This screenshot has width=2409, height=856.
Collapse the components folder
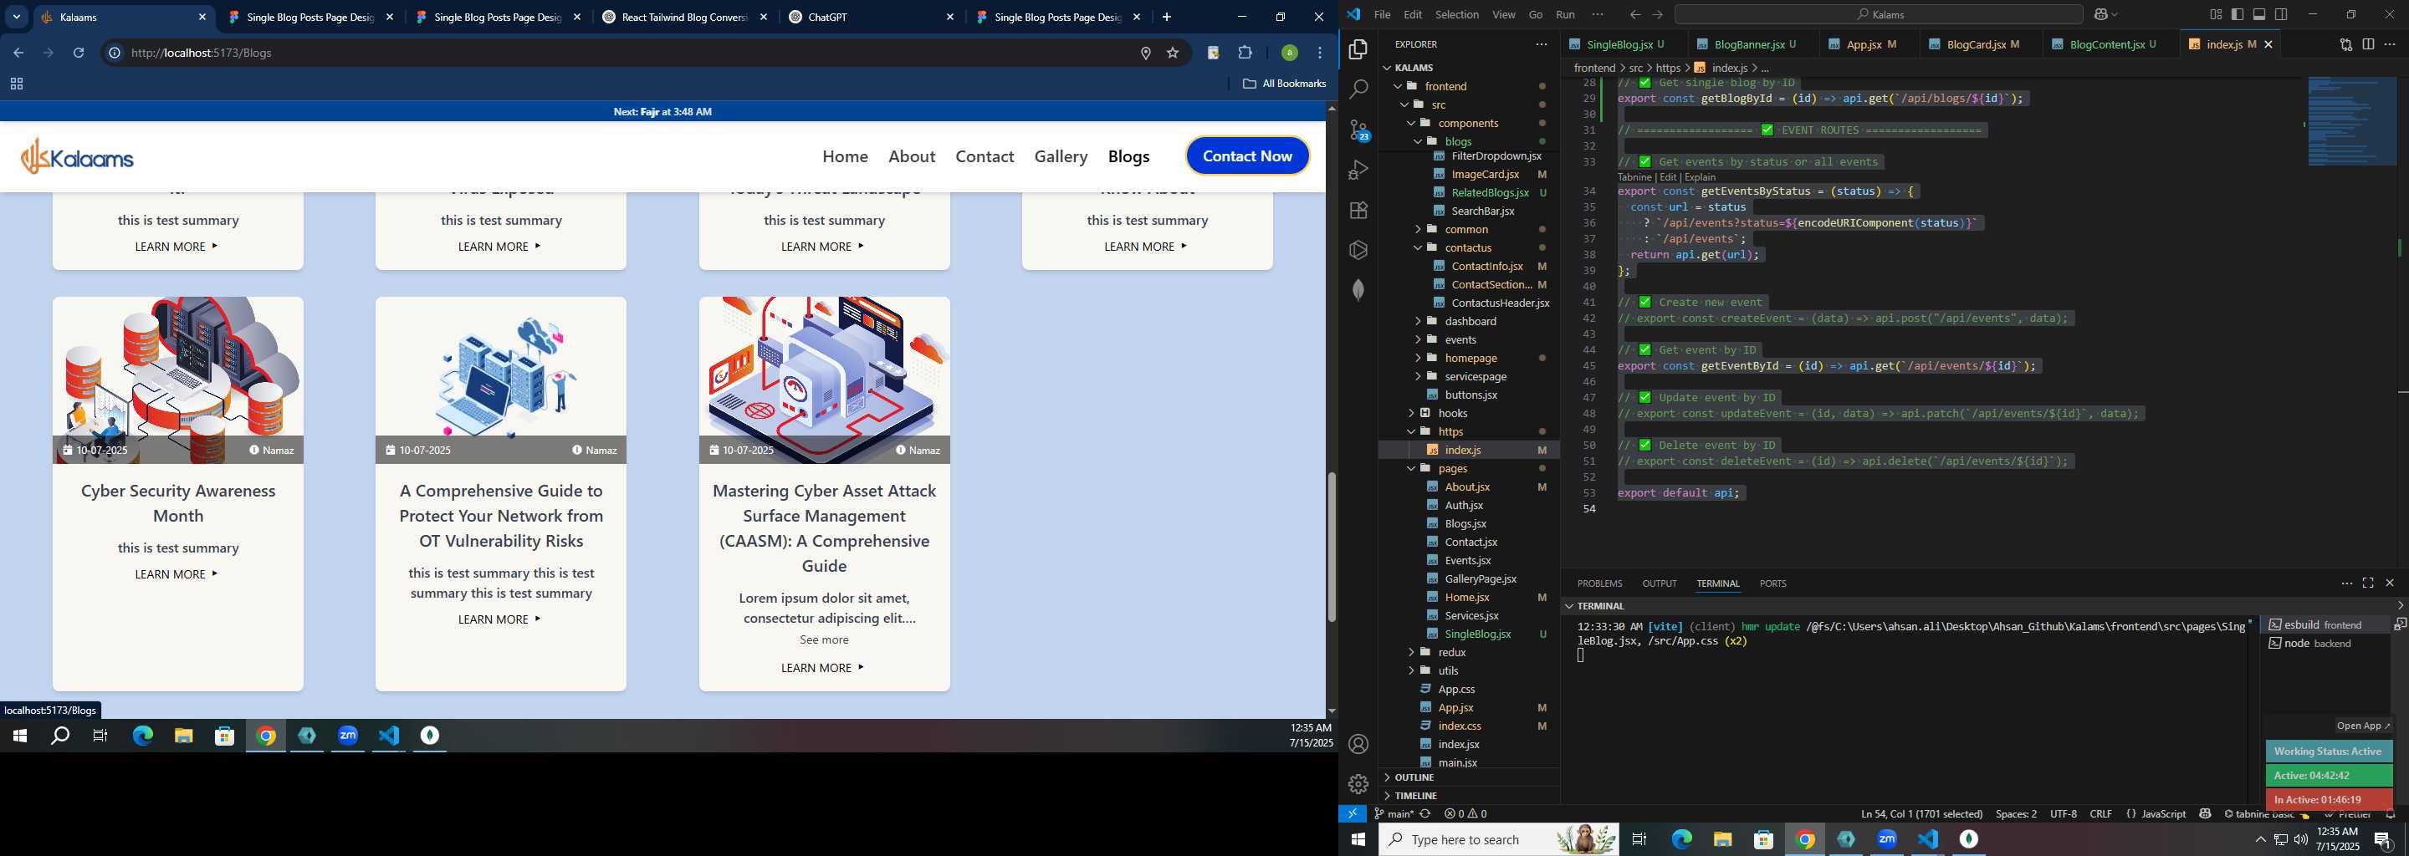pyautogui.click(x=1411, y=124)
